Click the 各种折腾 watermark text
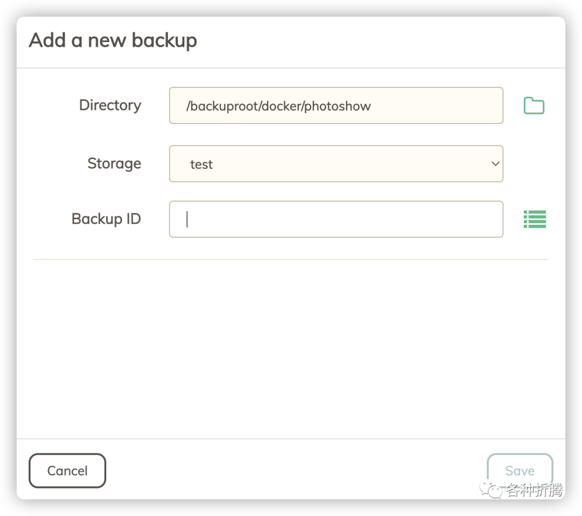The image size is (582, 516). tap(534, 490)
